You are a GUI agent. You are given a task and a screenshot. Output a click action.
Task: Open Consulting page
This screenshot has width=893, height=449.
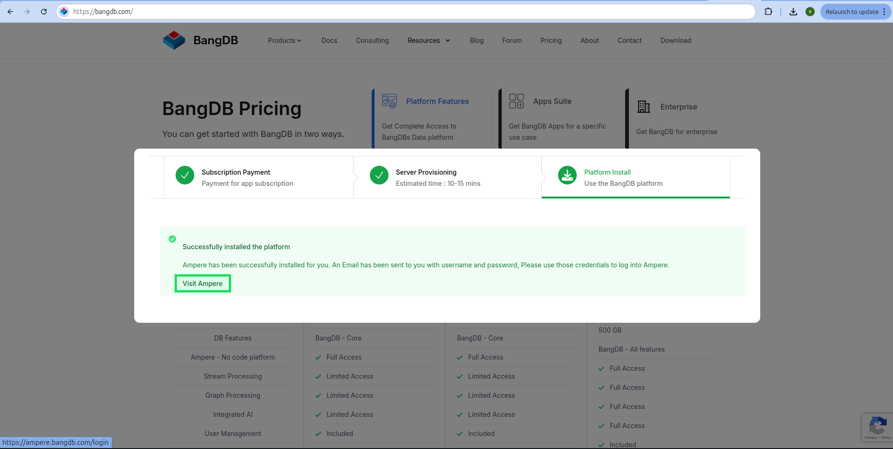[x=372, y=41]
